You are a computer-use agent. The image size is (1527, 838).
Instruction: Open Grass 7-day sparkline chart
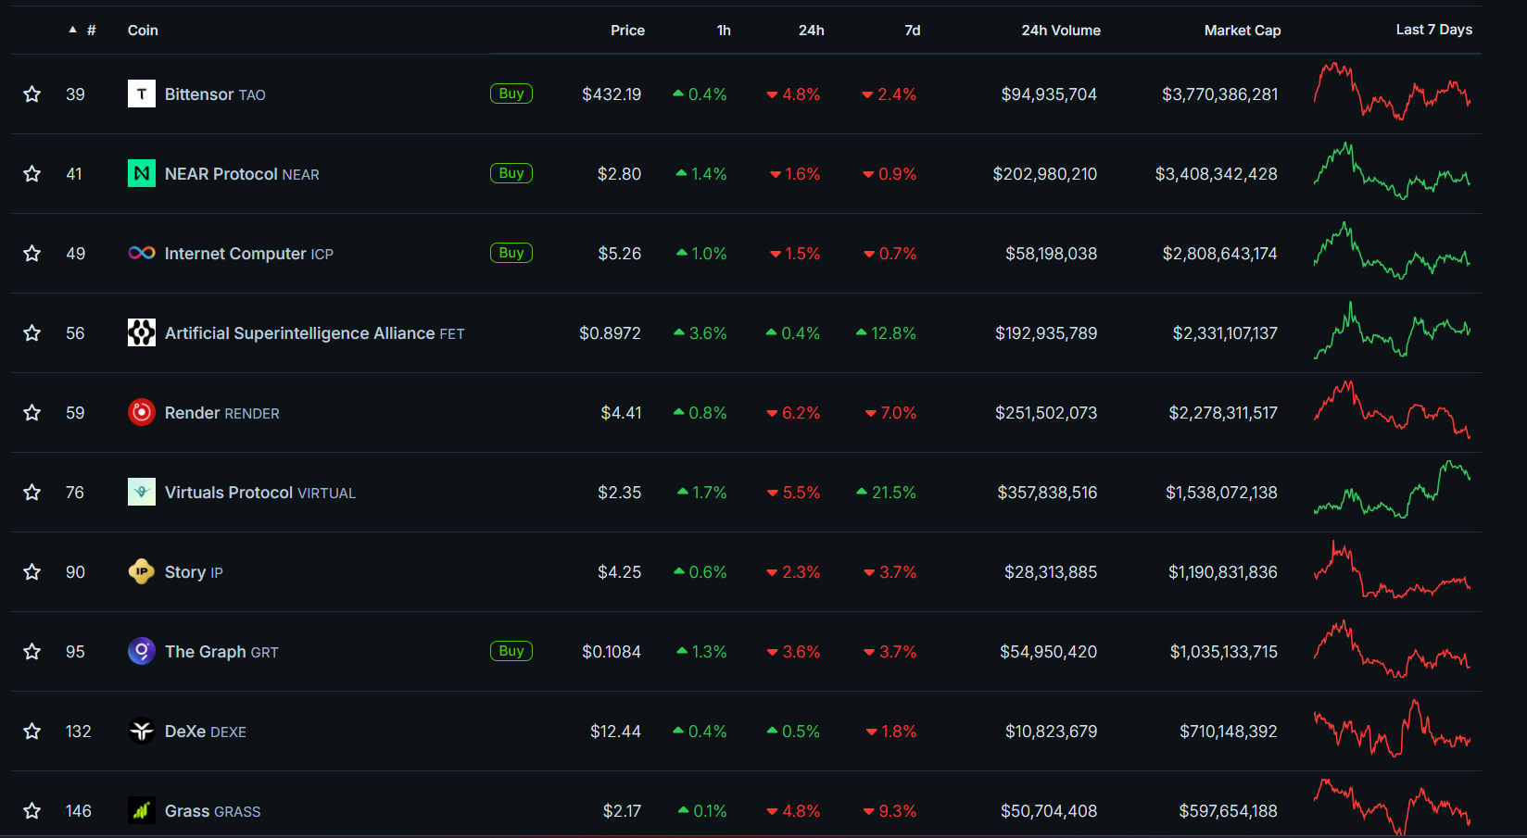pos(1392,807)
